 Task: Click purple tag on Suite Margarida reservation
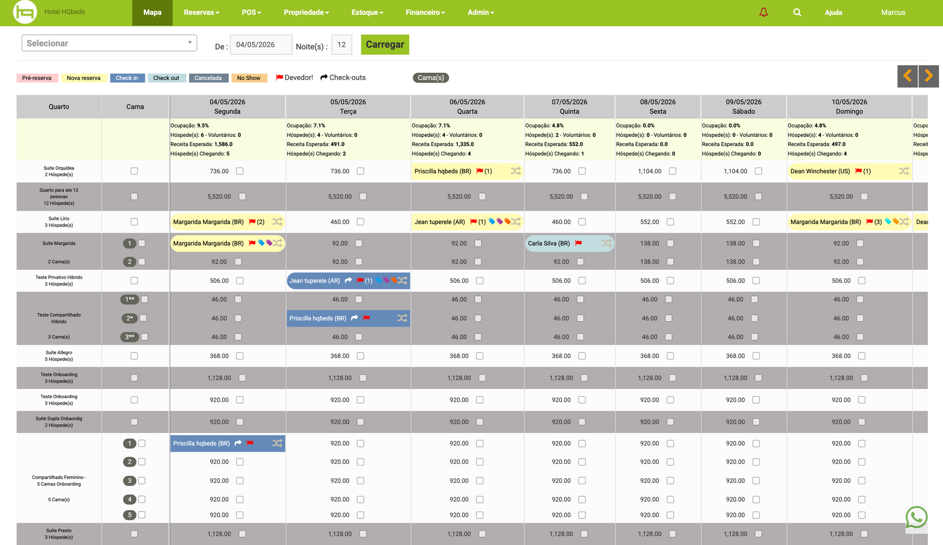pyautogui.click(x=269, y=243)
